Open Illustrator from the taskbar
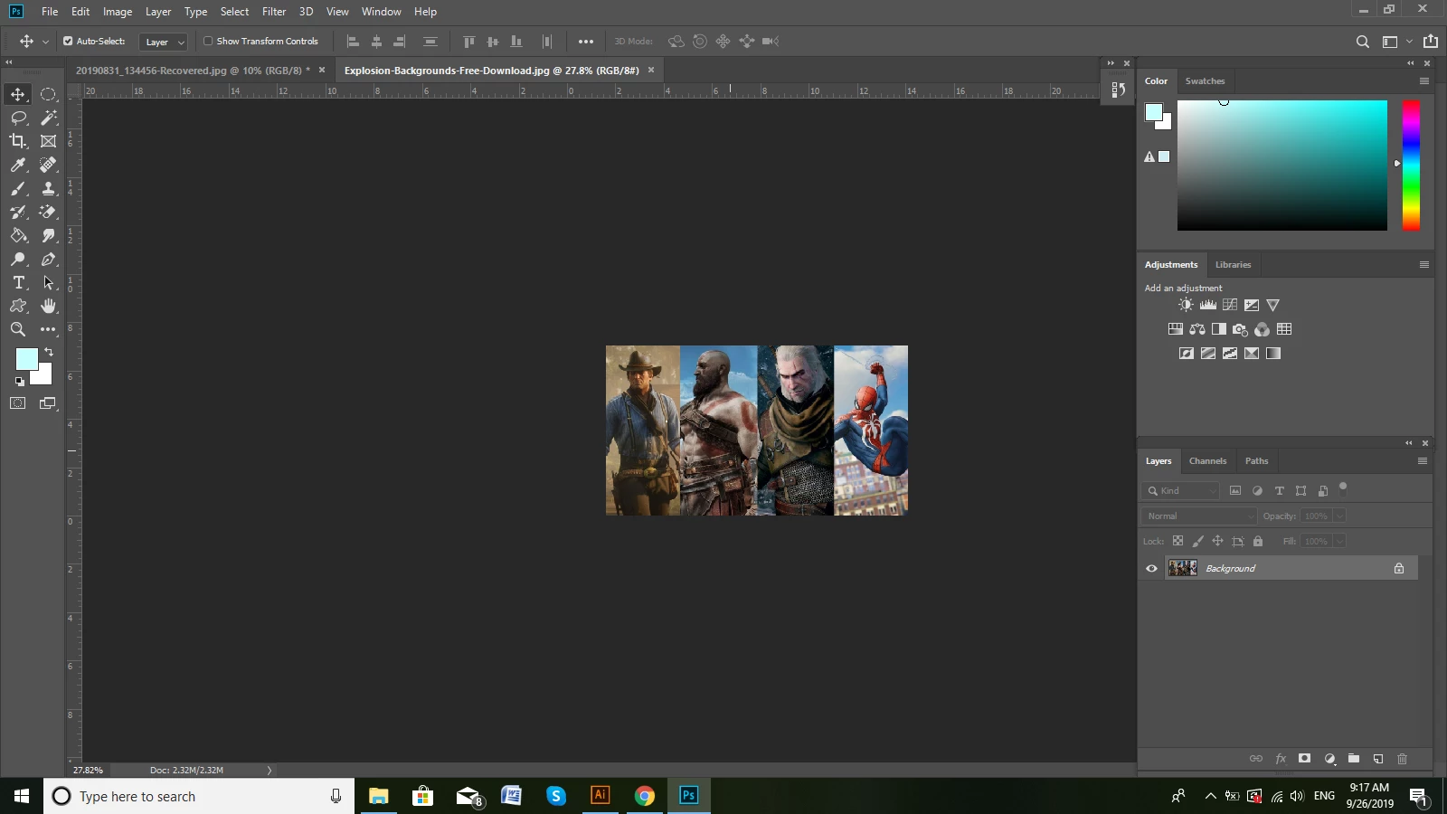 [600, 796]
